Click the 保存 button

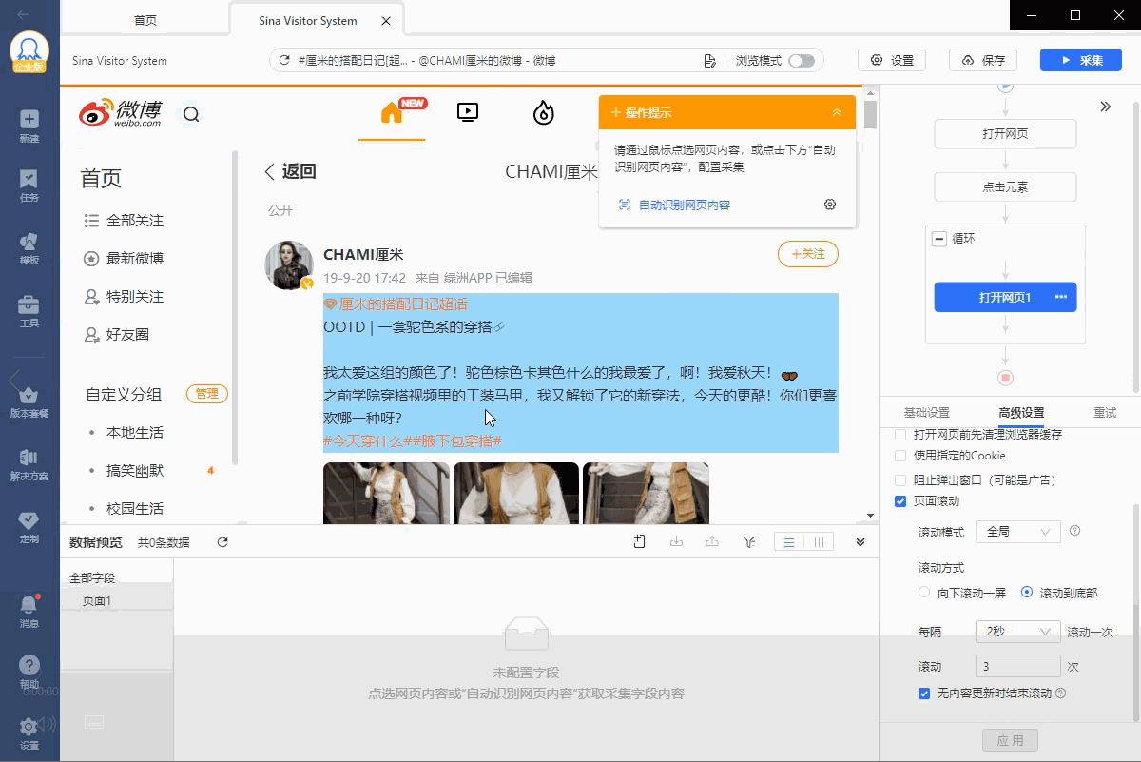(x=983, y=60)
